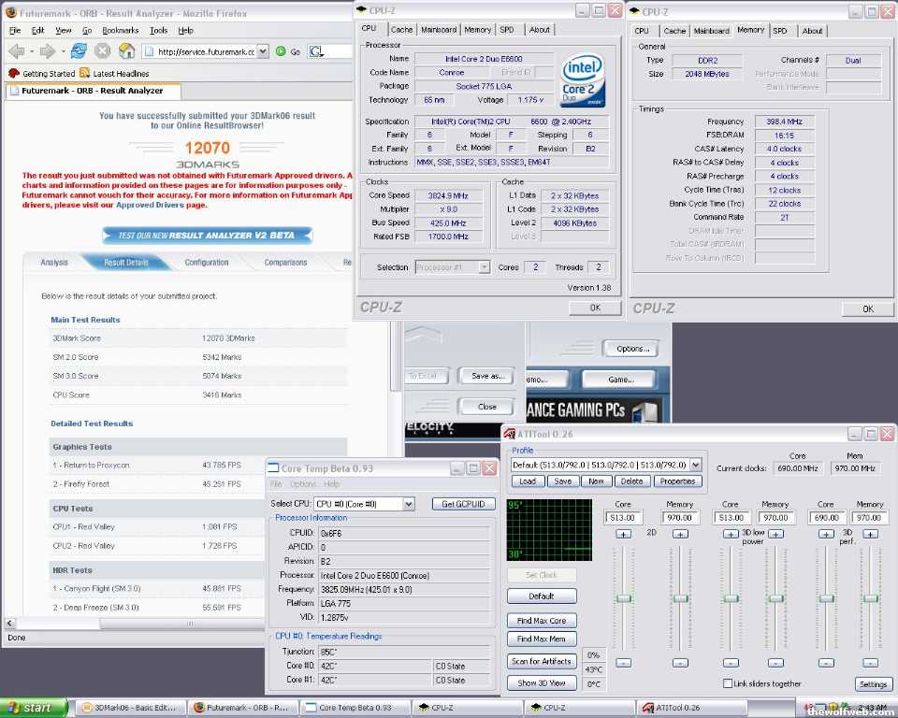898x718 pixels.
Task: Expand Select CPU dropdown in Core Temp
Action: point(408,504)
